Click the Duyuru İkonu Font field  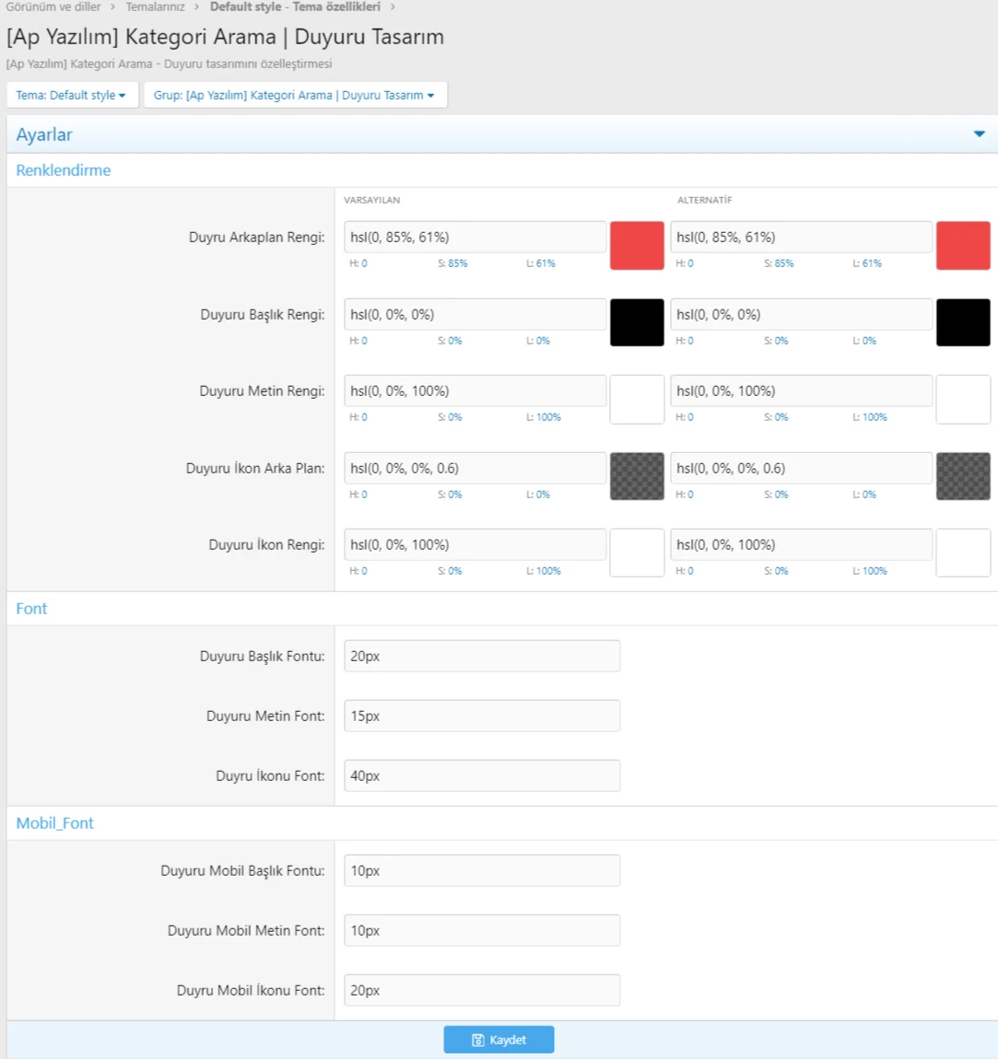click(x=481, y=776)
